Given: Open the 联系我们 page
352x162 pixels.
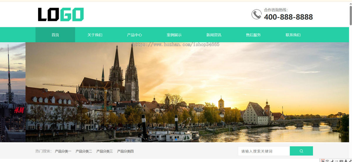Looking at the screenshot, I should [x=293, y=35].
